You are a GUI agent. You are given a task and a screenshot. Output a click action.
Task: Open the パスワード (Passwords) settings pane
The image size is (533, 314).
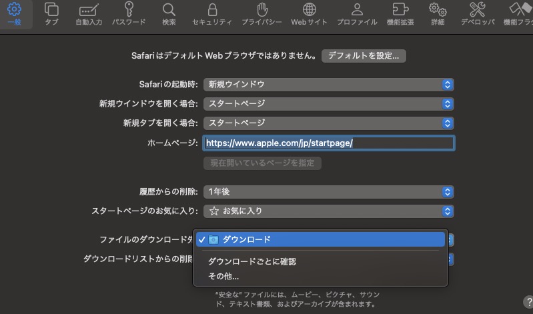pos(129,13)
